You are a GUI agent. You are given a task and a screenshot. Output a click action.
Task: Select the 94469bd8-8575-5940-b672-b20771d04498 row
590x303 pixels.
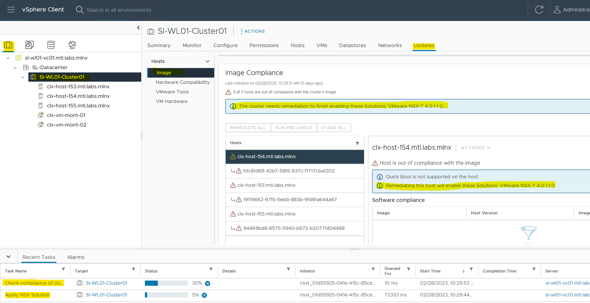pos(295,228)
